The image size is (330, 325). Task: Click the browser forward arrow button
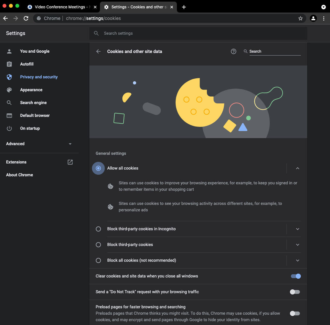(x=16, y=18)
